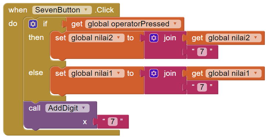Edit the text 7 for AddDigit's x argument
This screenshot has width=267, height=137.
113,122
